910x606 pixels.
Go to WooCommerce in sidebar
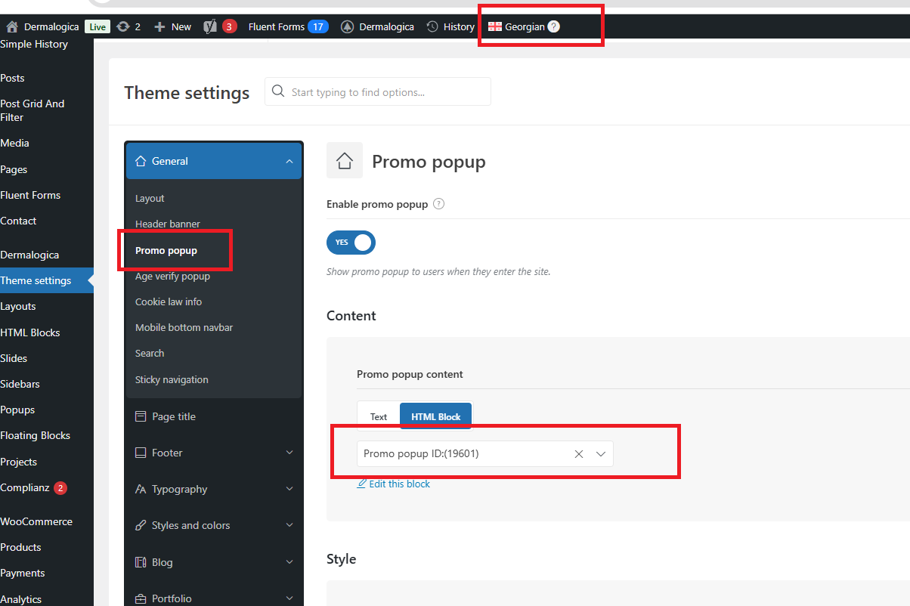click(x=36, y=521)
